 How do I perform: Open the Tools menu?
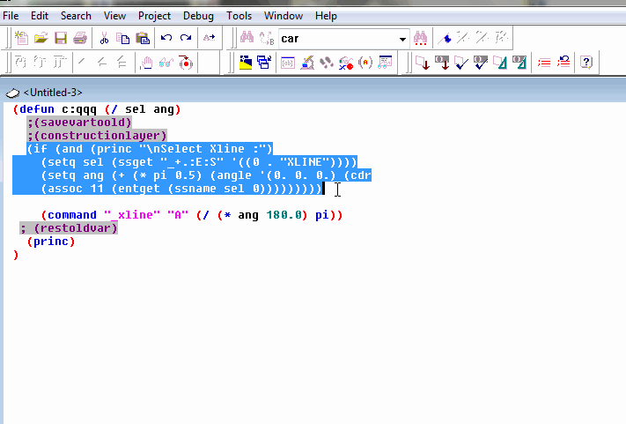tap(239, 16)
